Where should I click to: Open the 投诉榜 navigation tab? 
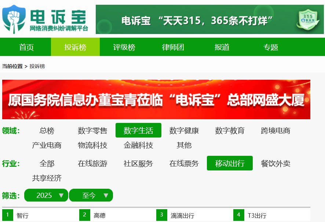click(x=75, y=47)
